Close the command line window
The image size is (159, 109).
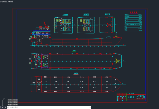[x=2, y=108]
